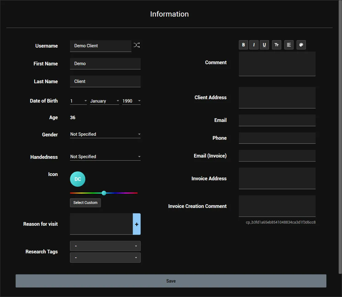Viewport: 342px width, 297px height.
Task: Open the second Research Tags dropdown
Action: pos(105,257)
